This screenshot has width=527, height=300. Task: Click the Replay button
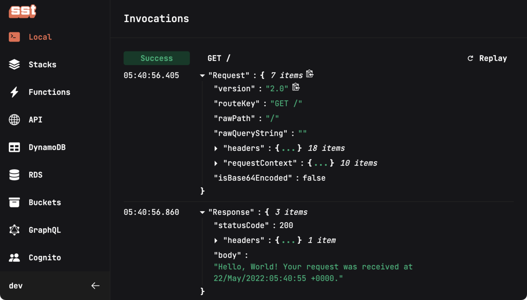[487, 58]
